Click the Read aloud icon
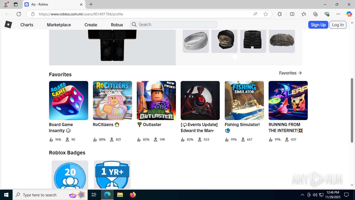 (x=255, y=14)
